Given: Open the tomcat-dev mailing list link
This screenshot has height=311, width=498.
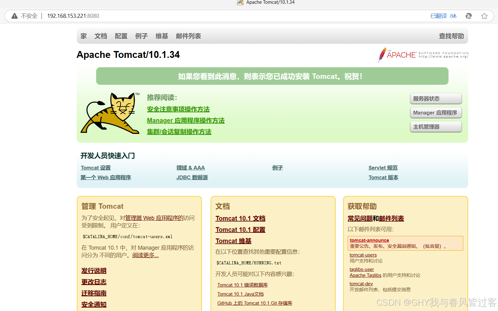Looking at the screenshot, I should pos(361,284).
